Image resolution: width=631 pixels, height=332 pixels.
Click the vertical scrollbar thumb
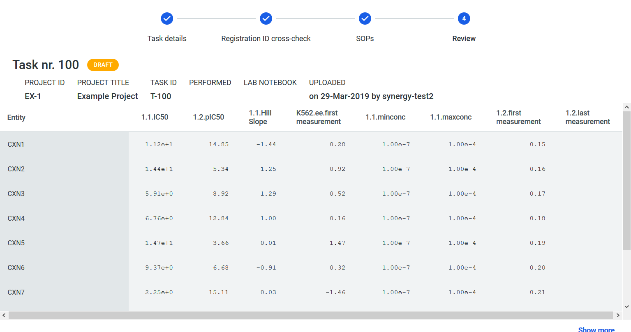627,180
